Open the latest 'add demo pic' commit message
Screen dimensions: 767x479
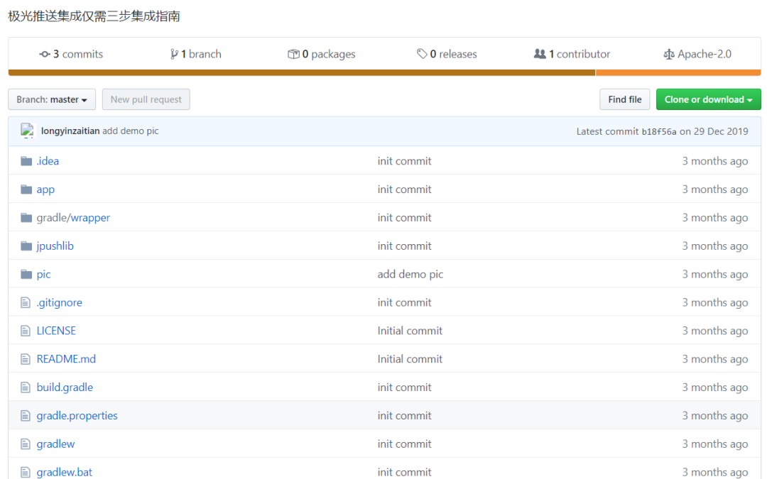[130, 131]
